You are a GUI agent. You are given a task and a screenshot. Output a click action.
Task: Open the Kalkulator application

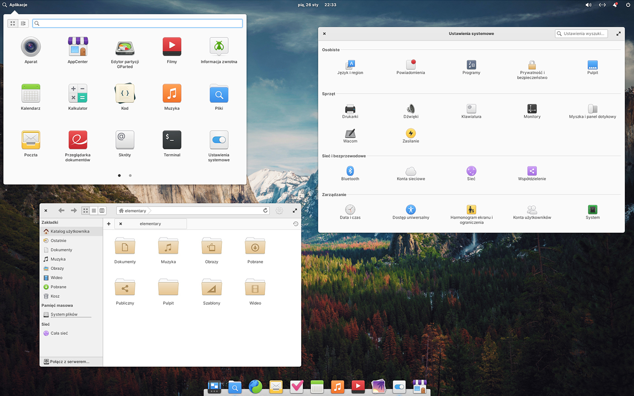(x=77, y=94)
